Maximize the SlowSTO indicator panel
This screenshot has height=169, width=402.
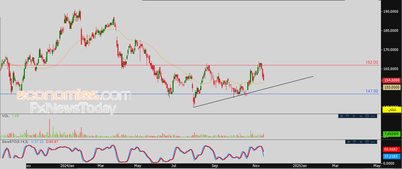click(x=354, y=142)
